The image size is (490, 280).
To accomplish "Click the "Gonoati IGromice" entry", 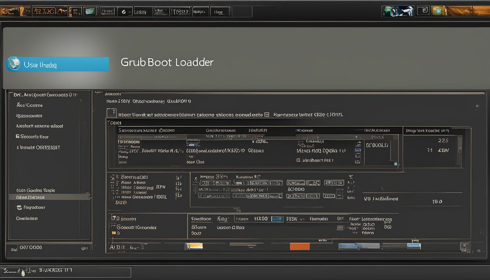I will (x=136, y=227).
